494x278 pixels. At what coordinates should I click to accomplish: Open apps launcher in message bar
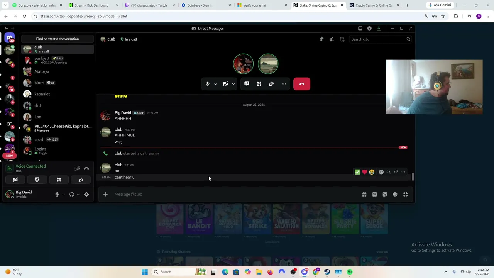coord(406,194)
